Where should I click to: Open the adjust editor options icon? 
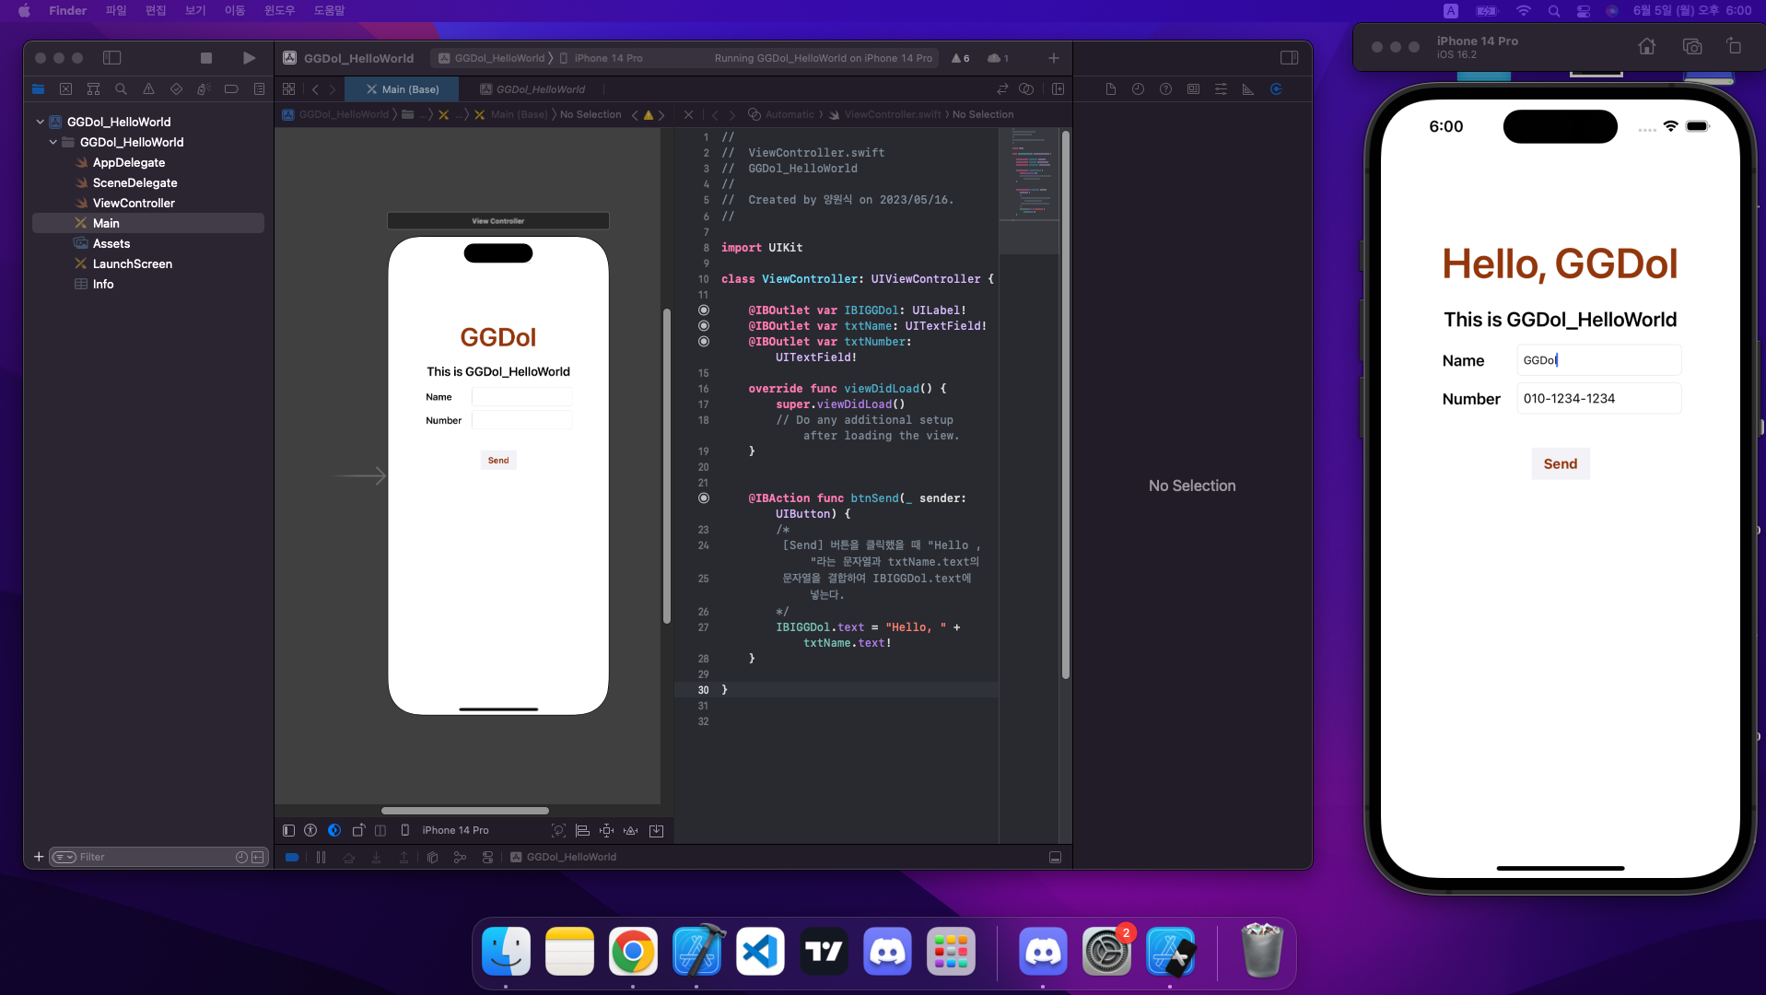coord(1026,89)
